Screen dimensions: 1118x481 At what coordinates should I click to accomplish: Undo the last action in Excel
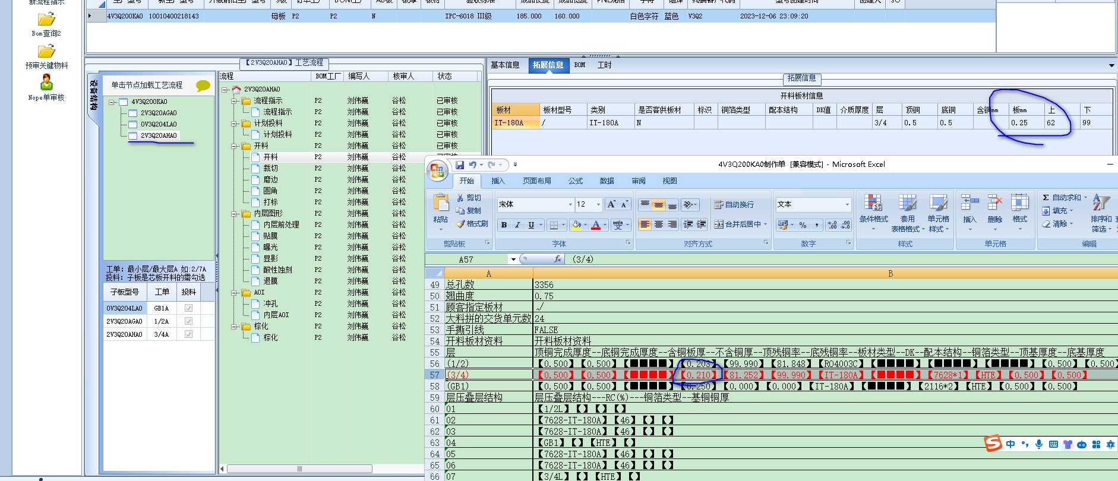point(472,164)
